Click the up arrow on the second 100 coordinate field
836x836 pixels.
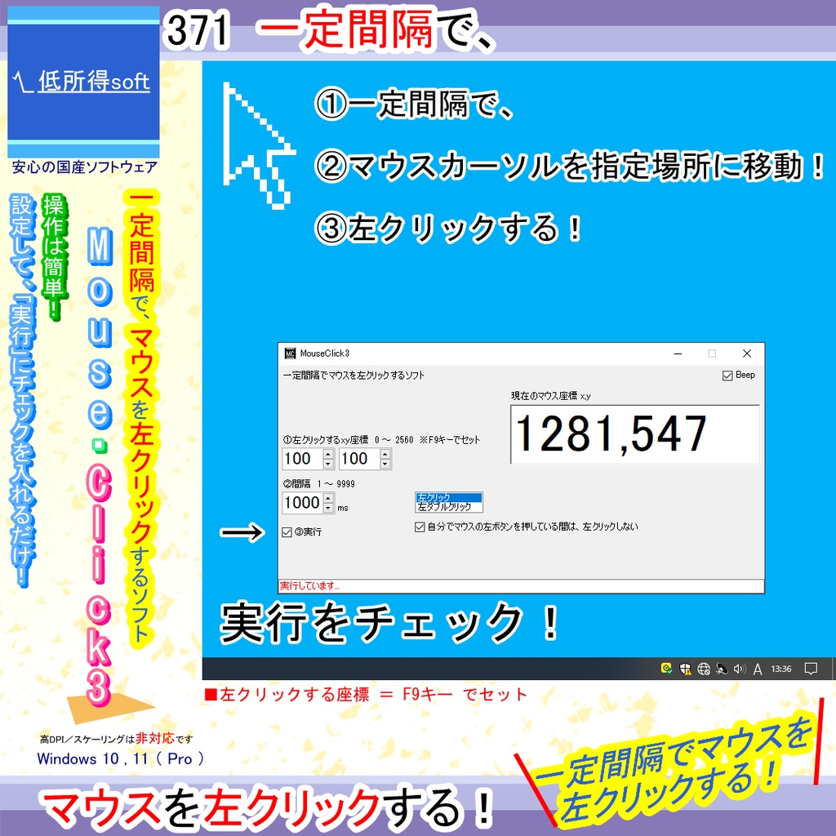point(385,455)
